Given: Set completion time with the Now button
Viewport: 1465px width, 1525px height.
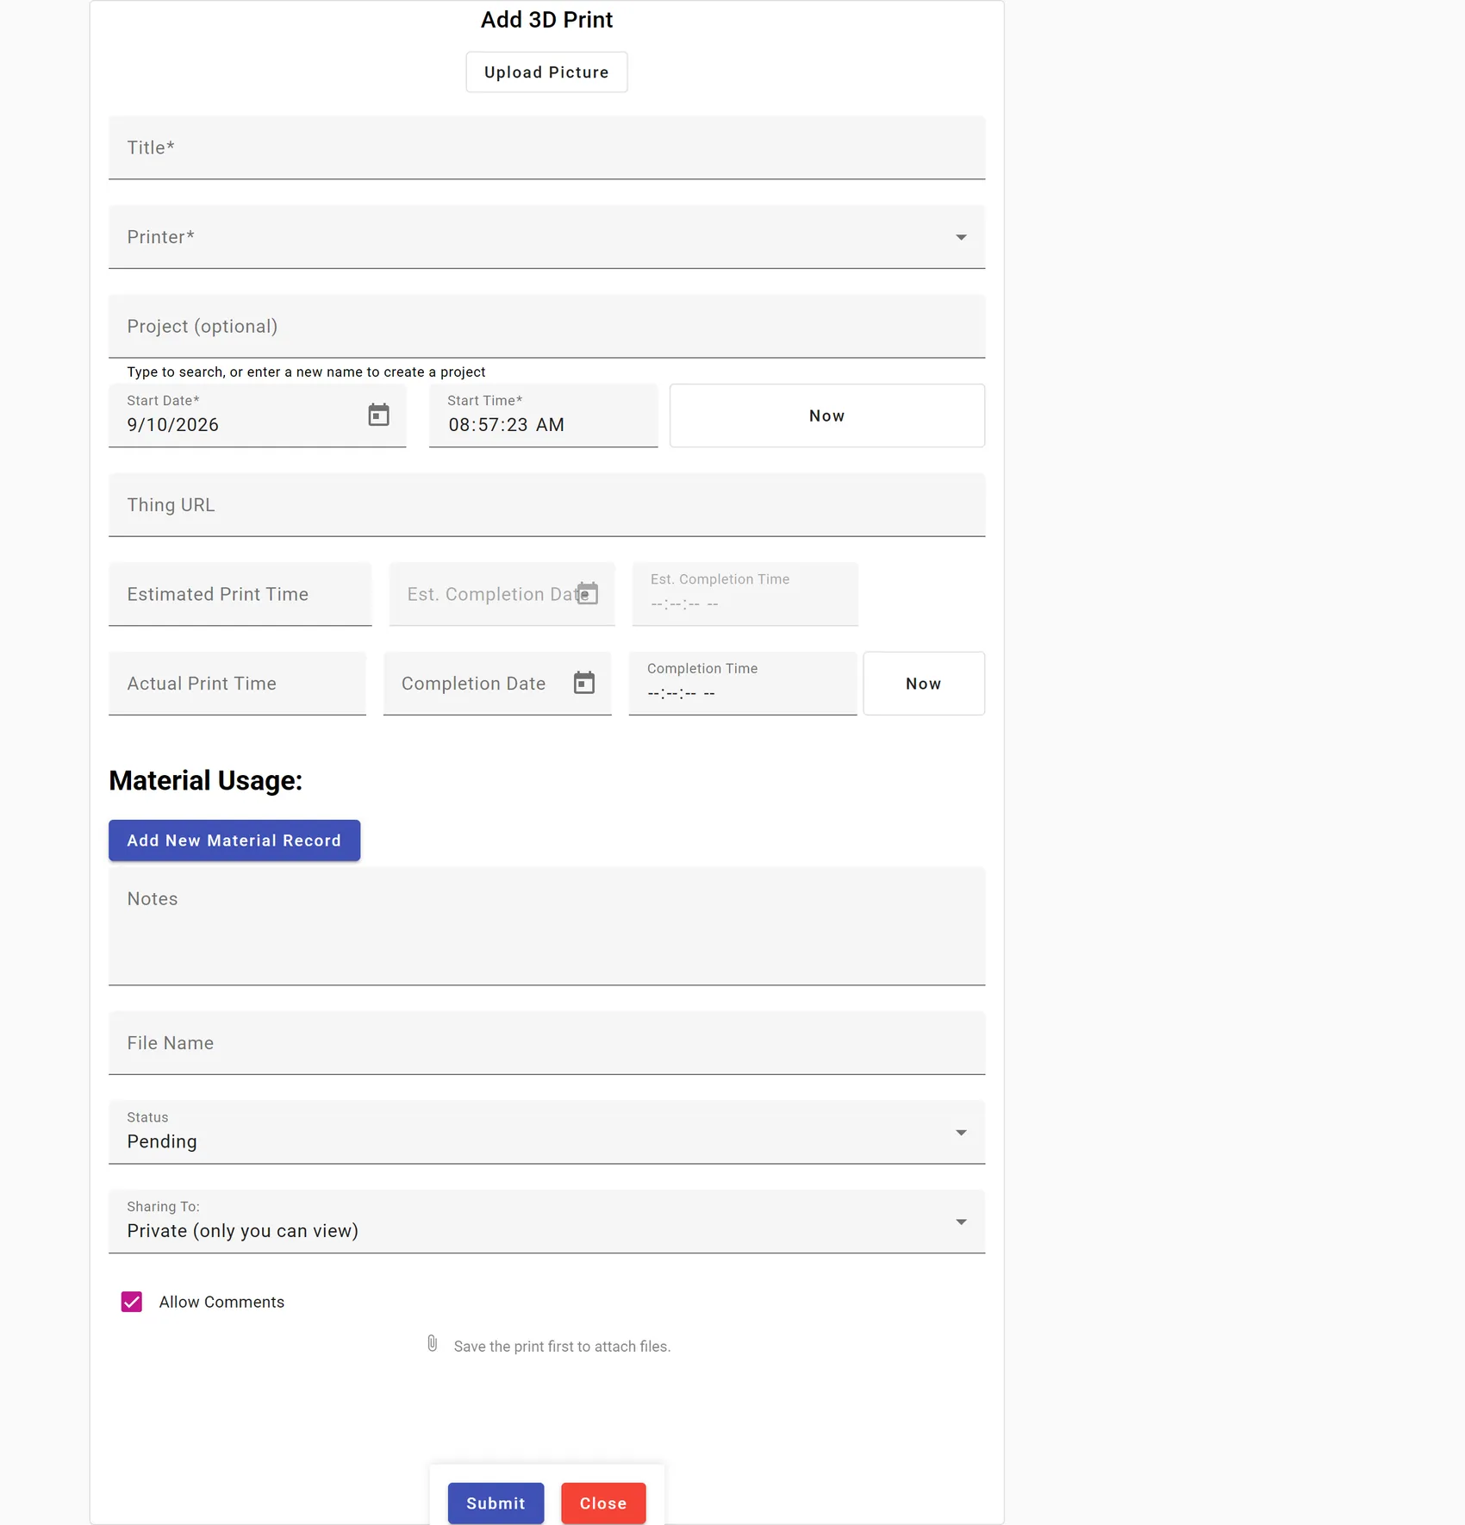Looking at the screenshot, I should point(924,684).
